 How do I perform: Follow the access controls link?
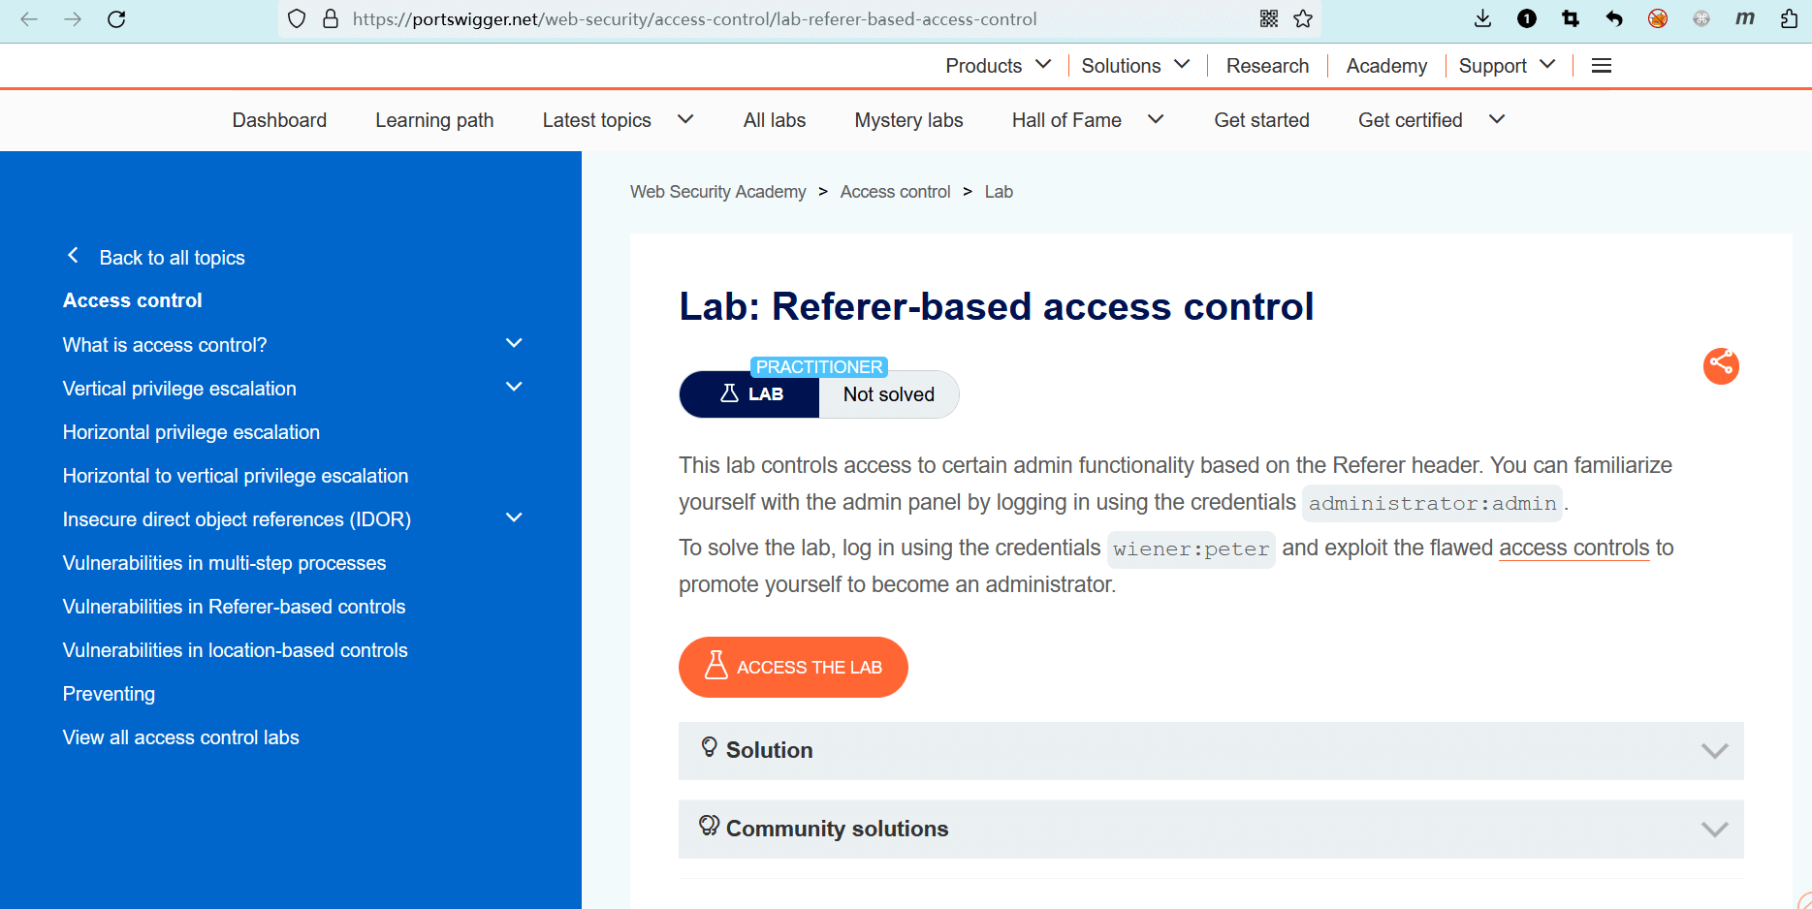1574,548
